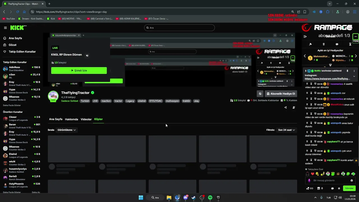Image resolution: width=359 pixels, height=202 pixels.
Task: Click the browser address bar URL
Action: (72, 12)
